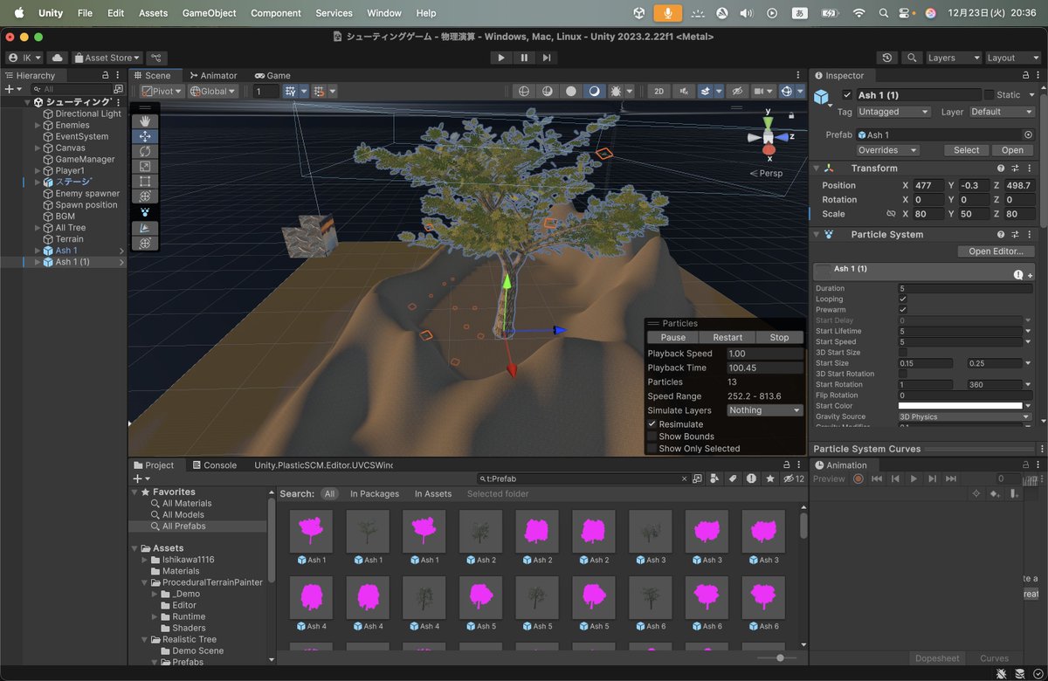Open the Layers dropdown
The height and width of the screenshot is (681, 1048).
[954, 58]
